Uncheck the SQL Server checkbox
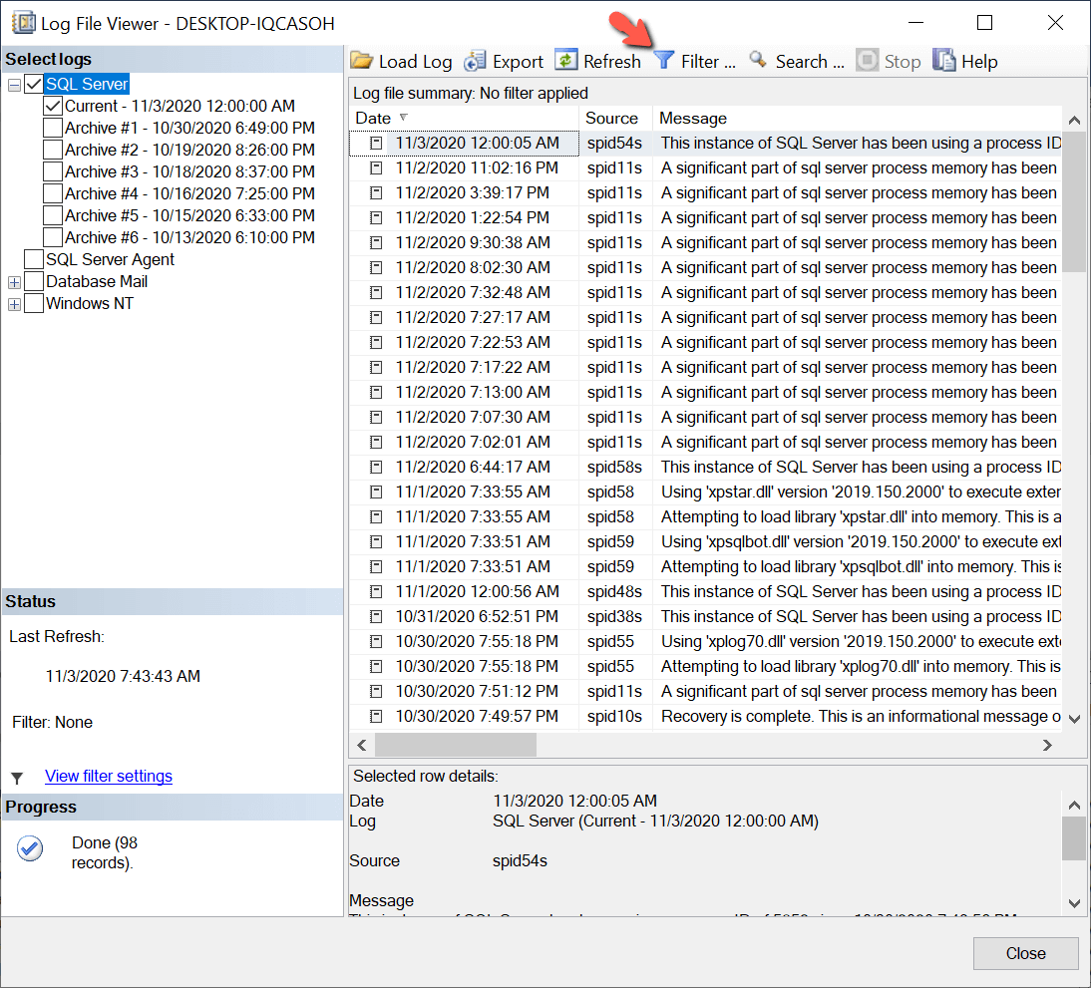This screenshot has height=988, width=1091. [34, 84]
